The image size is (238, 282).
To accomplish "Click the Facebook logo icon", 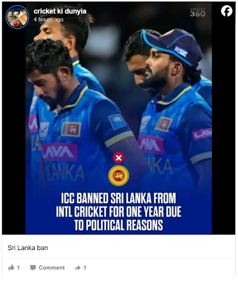I will pos(226,11).
